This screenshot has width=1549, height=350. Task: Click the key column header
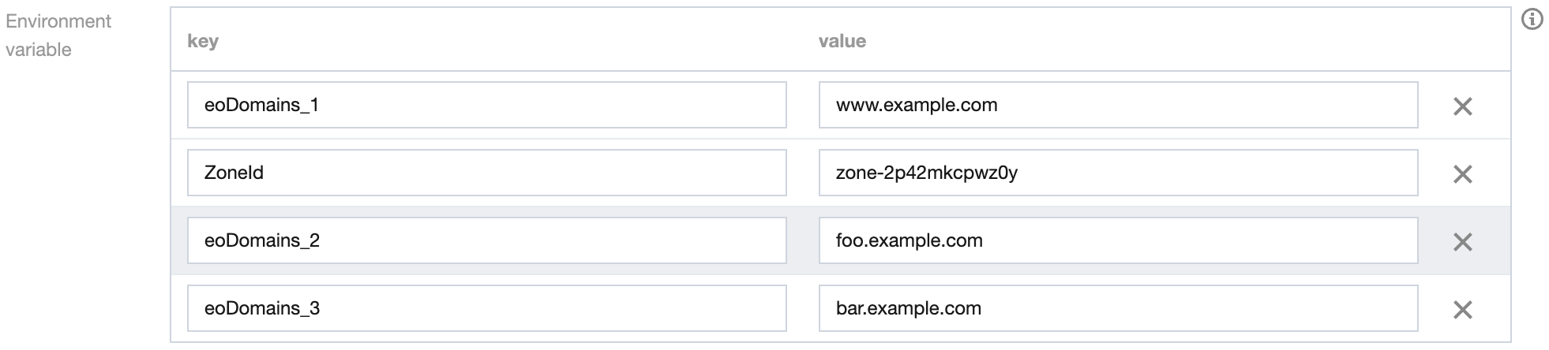pos(203,41)
